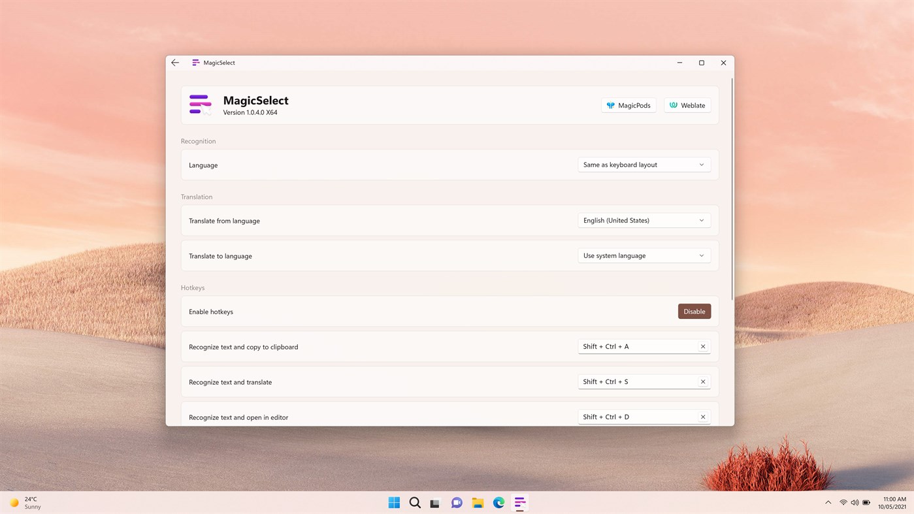The image size is (914, 514).
Task: Disable hotkeys
Action: (694, 311)
